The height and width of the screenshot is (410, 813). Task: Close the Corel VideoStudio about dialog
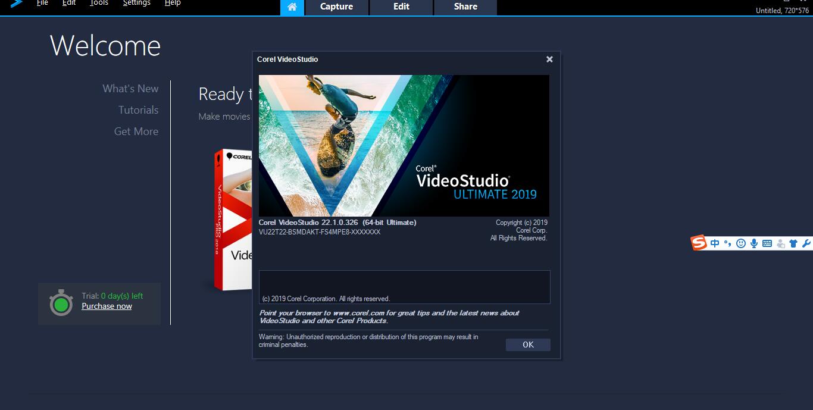point(549,59)
